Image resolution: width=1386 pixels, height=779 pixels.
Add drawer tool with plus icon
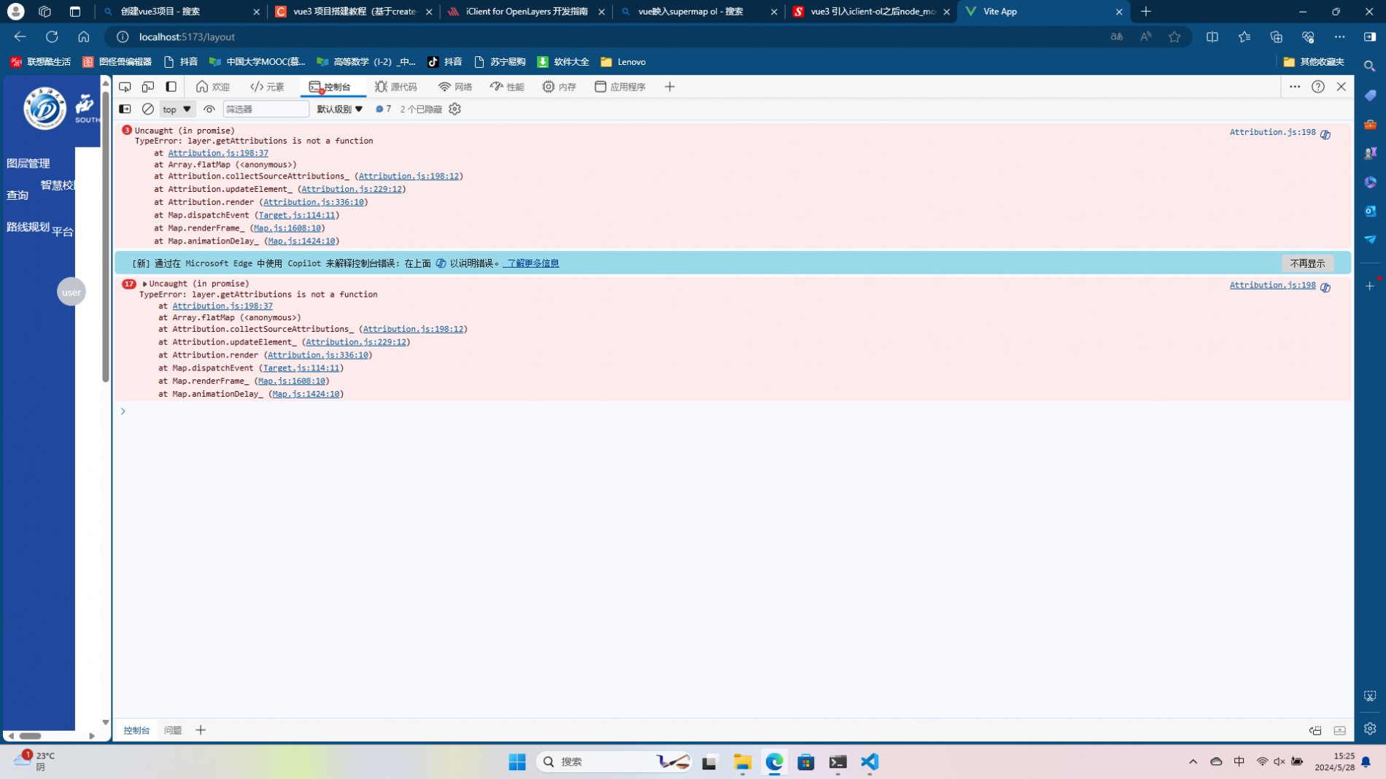[x=201, y=730]
